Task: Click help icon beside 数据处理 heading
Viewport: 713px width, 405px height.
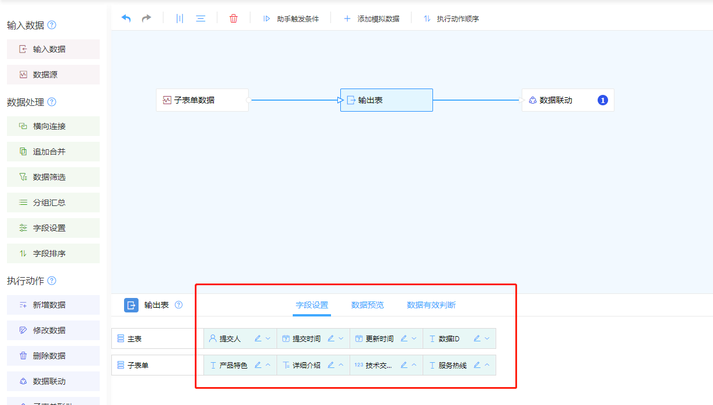Action: (52, 102)
